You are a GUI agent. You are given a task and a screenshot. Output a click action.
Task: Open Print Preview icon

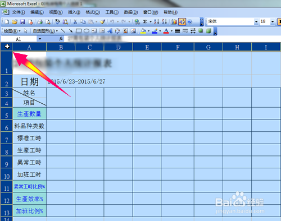(48, 22)
